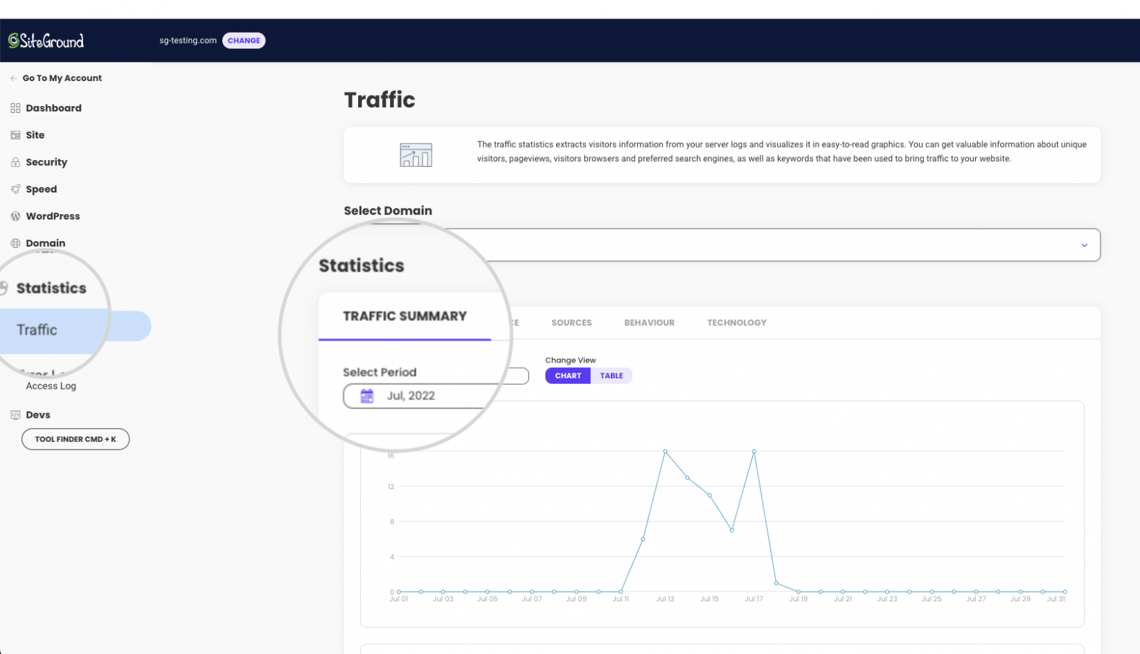Expand the WordPress menu section
This screenshot has height=654, width=1140.
pos(53,216)
